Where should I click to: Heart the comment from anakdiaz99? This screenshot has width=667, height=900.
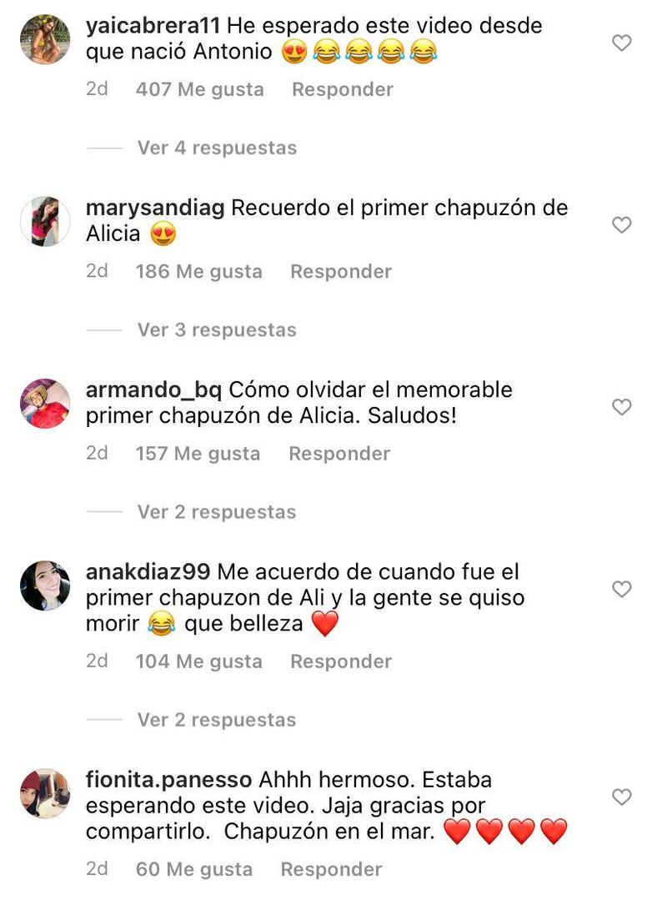622,589
